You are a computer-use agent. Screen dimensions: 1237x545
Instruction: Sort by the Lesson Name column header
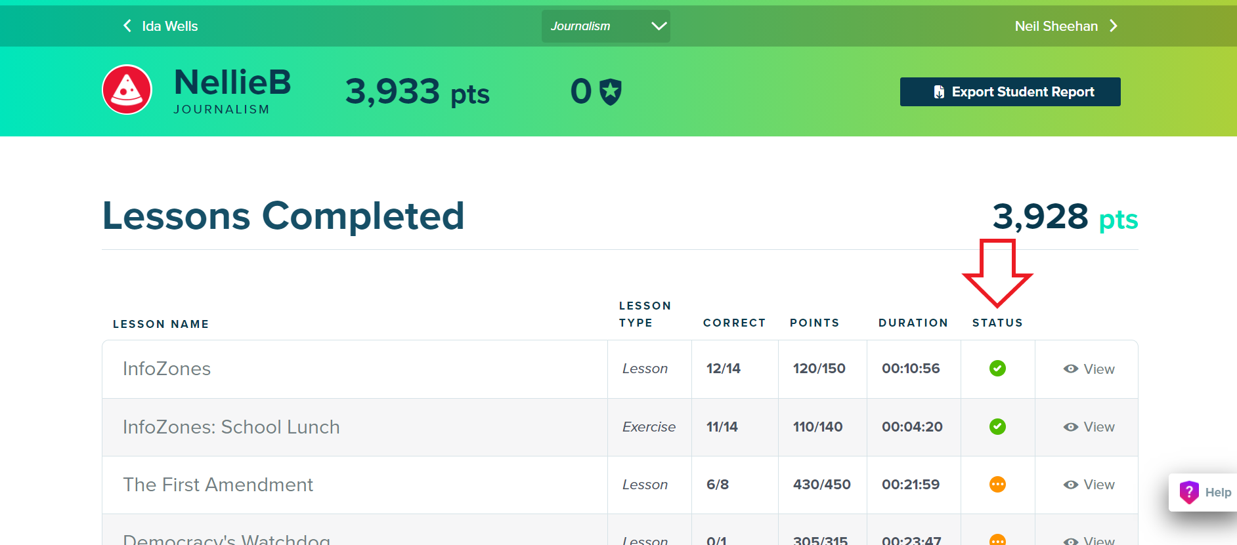[161, 324]
